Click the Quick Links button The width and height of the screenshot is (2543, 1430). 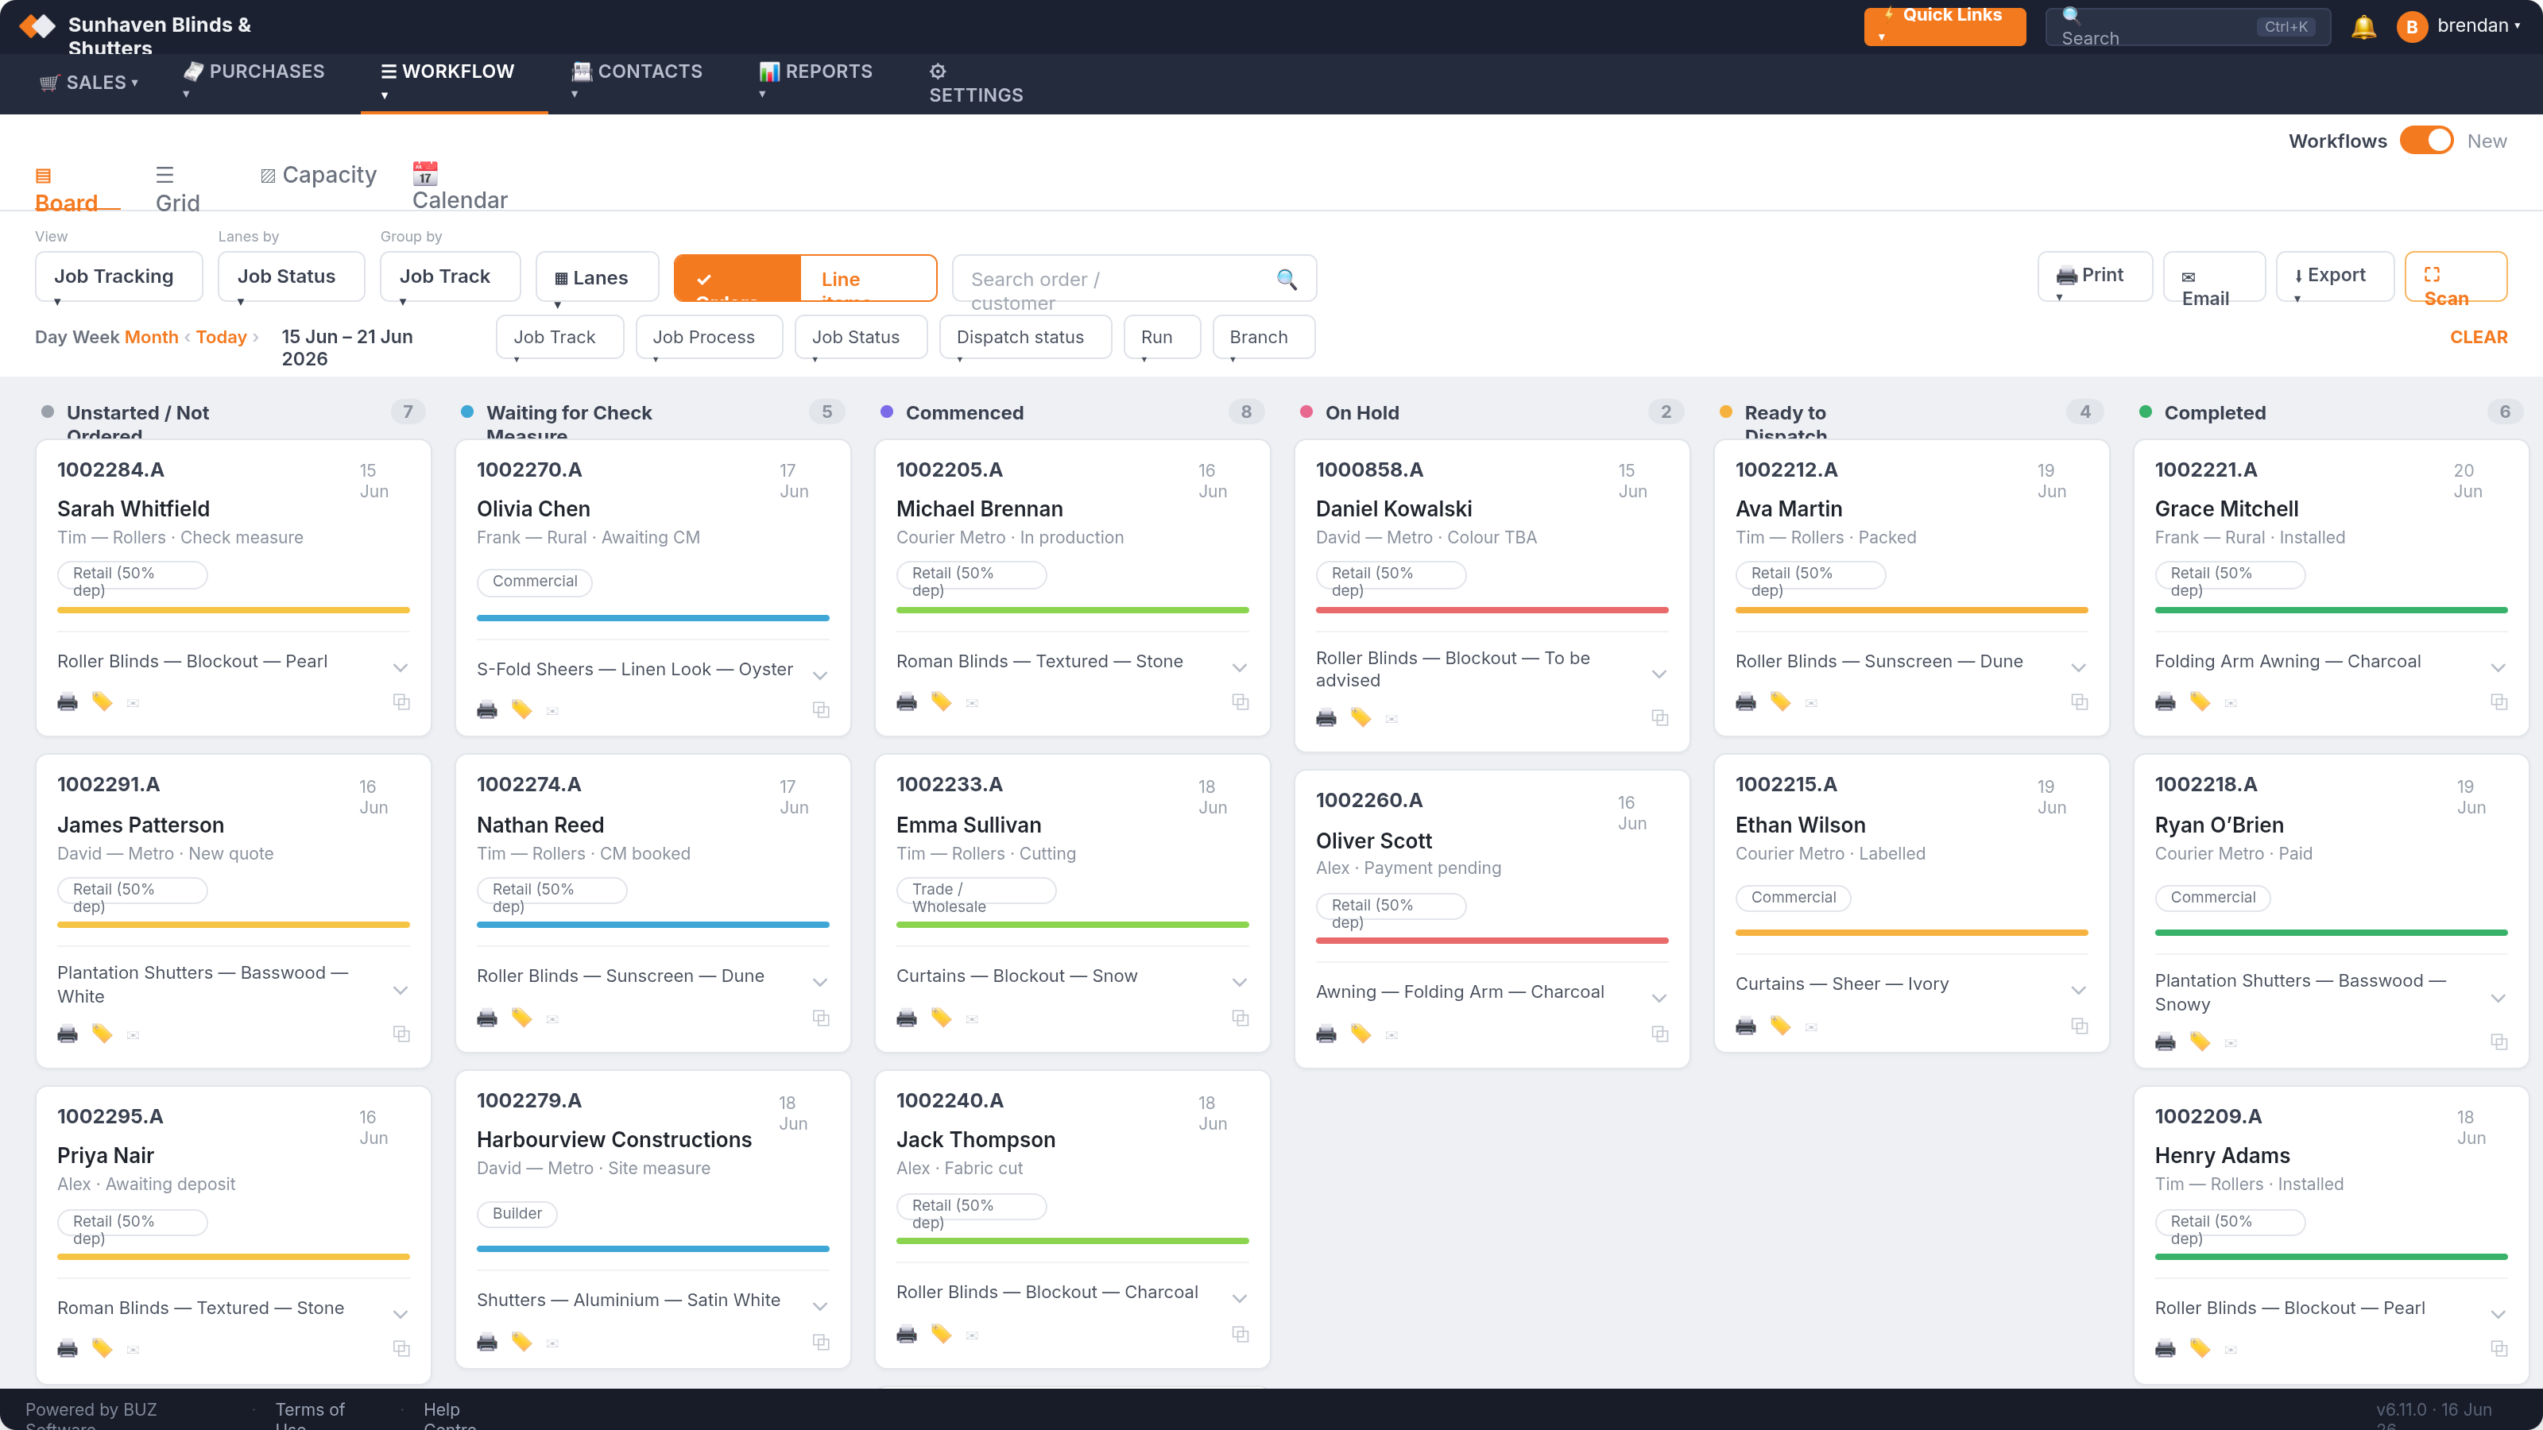click(1944, 27)
